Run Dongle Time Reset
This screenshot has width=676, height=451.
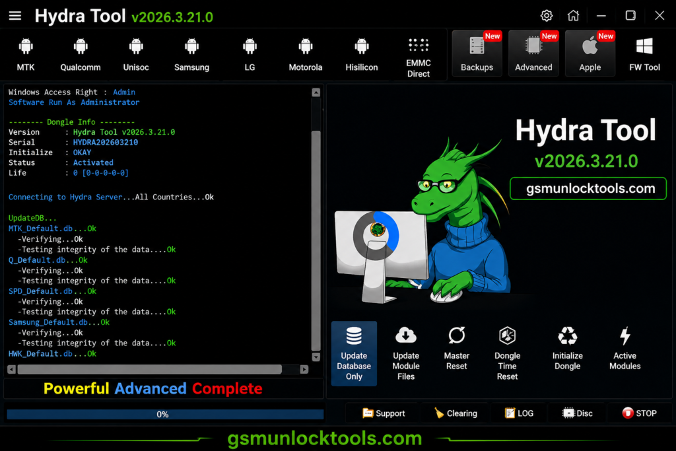point(508,353)
